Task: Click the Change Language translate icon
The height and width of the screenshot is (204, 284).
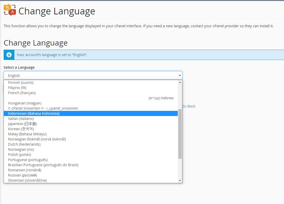Action: [10, 10]
